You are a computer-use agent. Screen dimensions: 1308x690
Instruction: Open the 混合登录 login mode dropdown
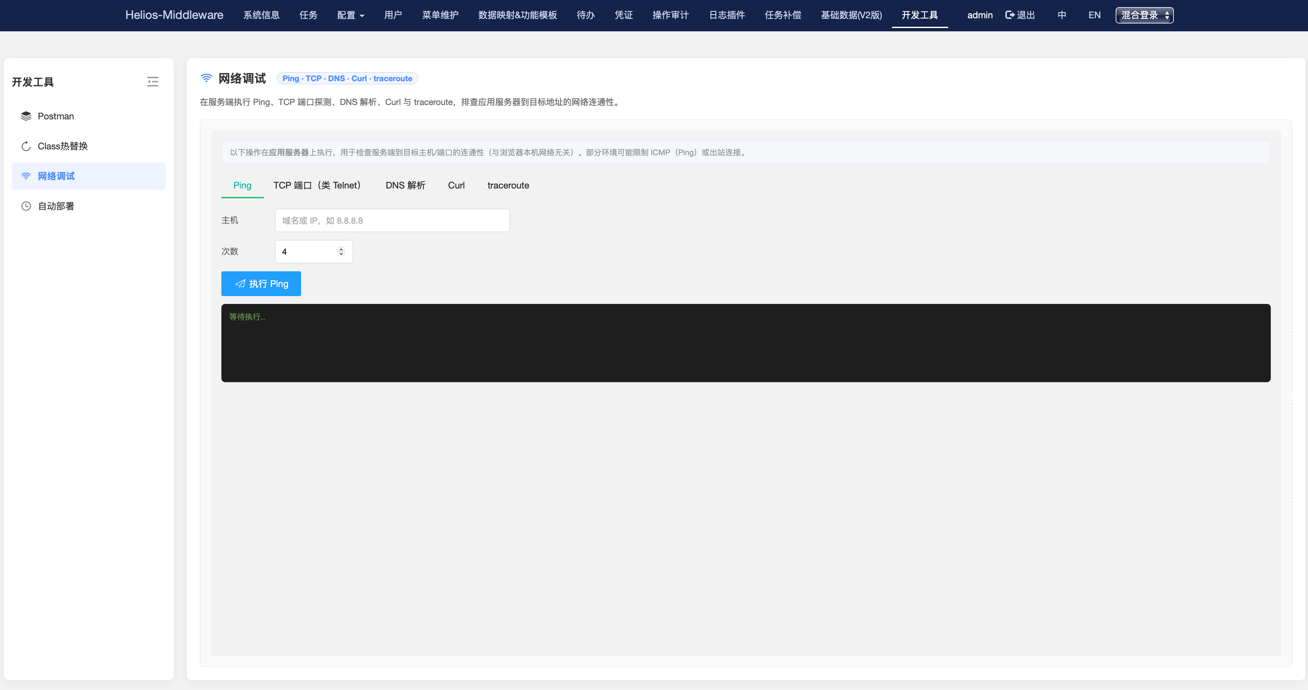(1144, 15)
